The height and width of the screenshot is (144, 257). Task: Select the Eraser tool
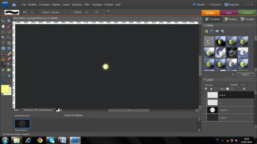click(9, 59)
